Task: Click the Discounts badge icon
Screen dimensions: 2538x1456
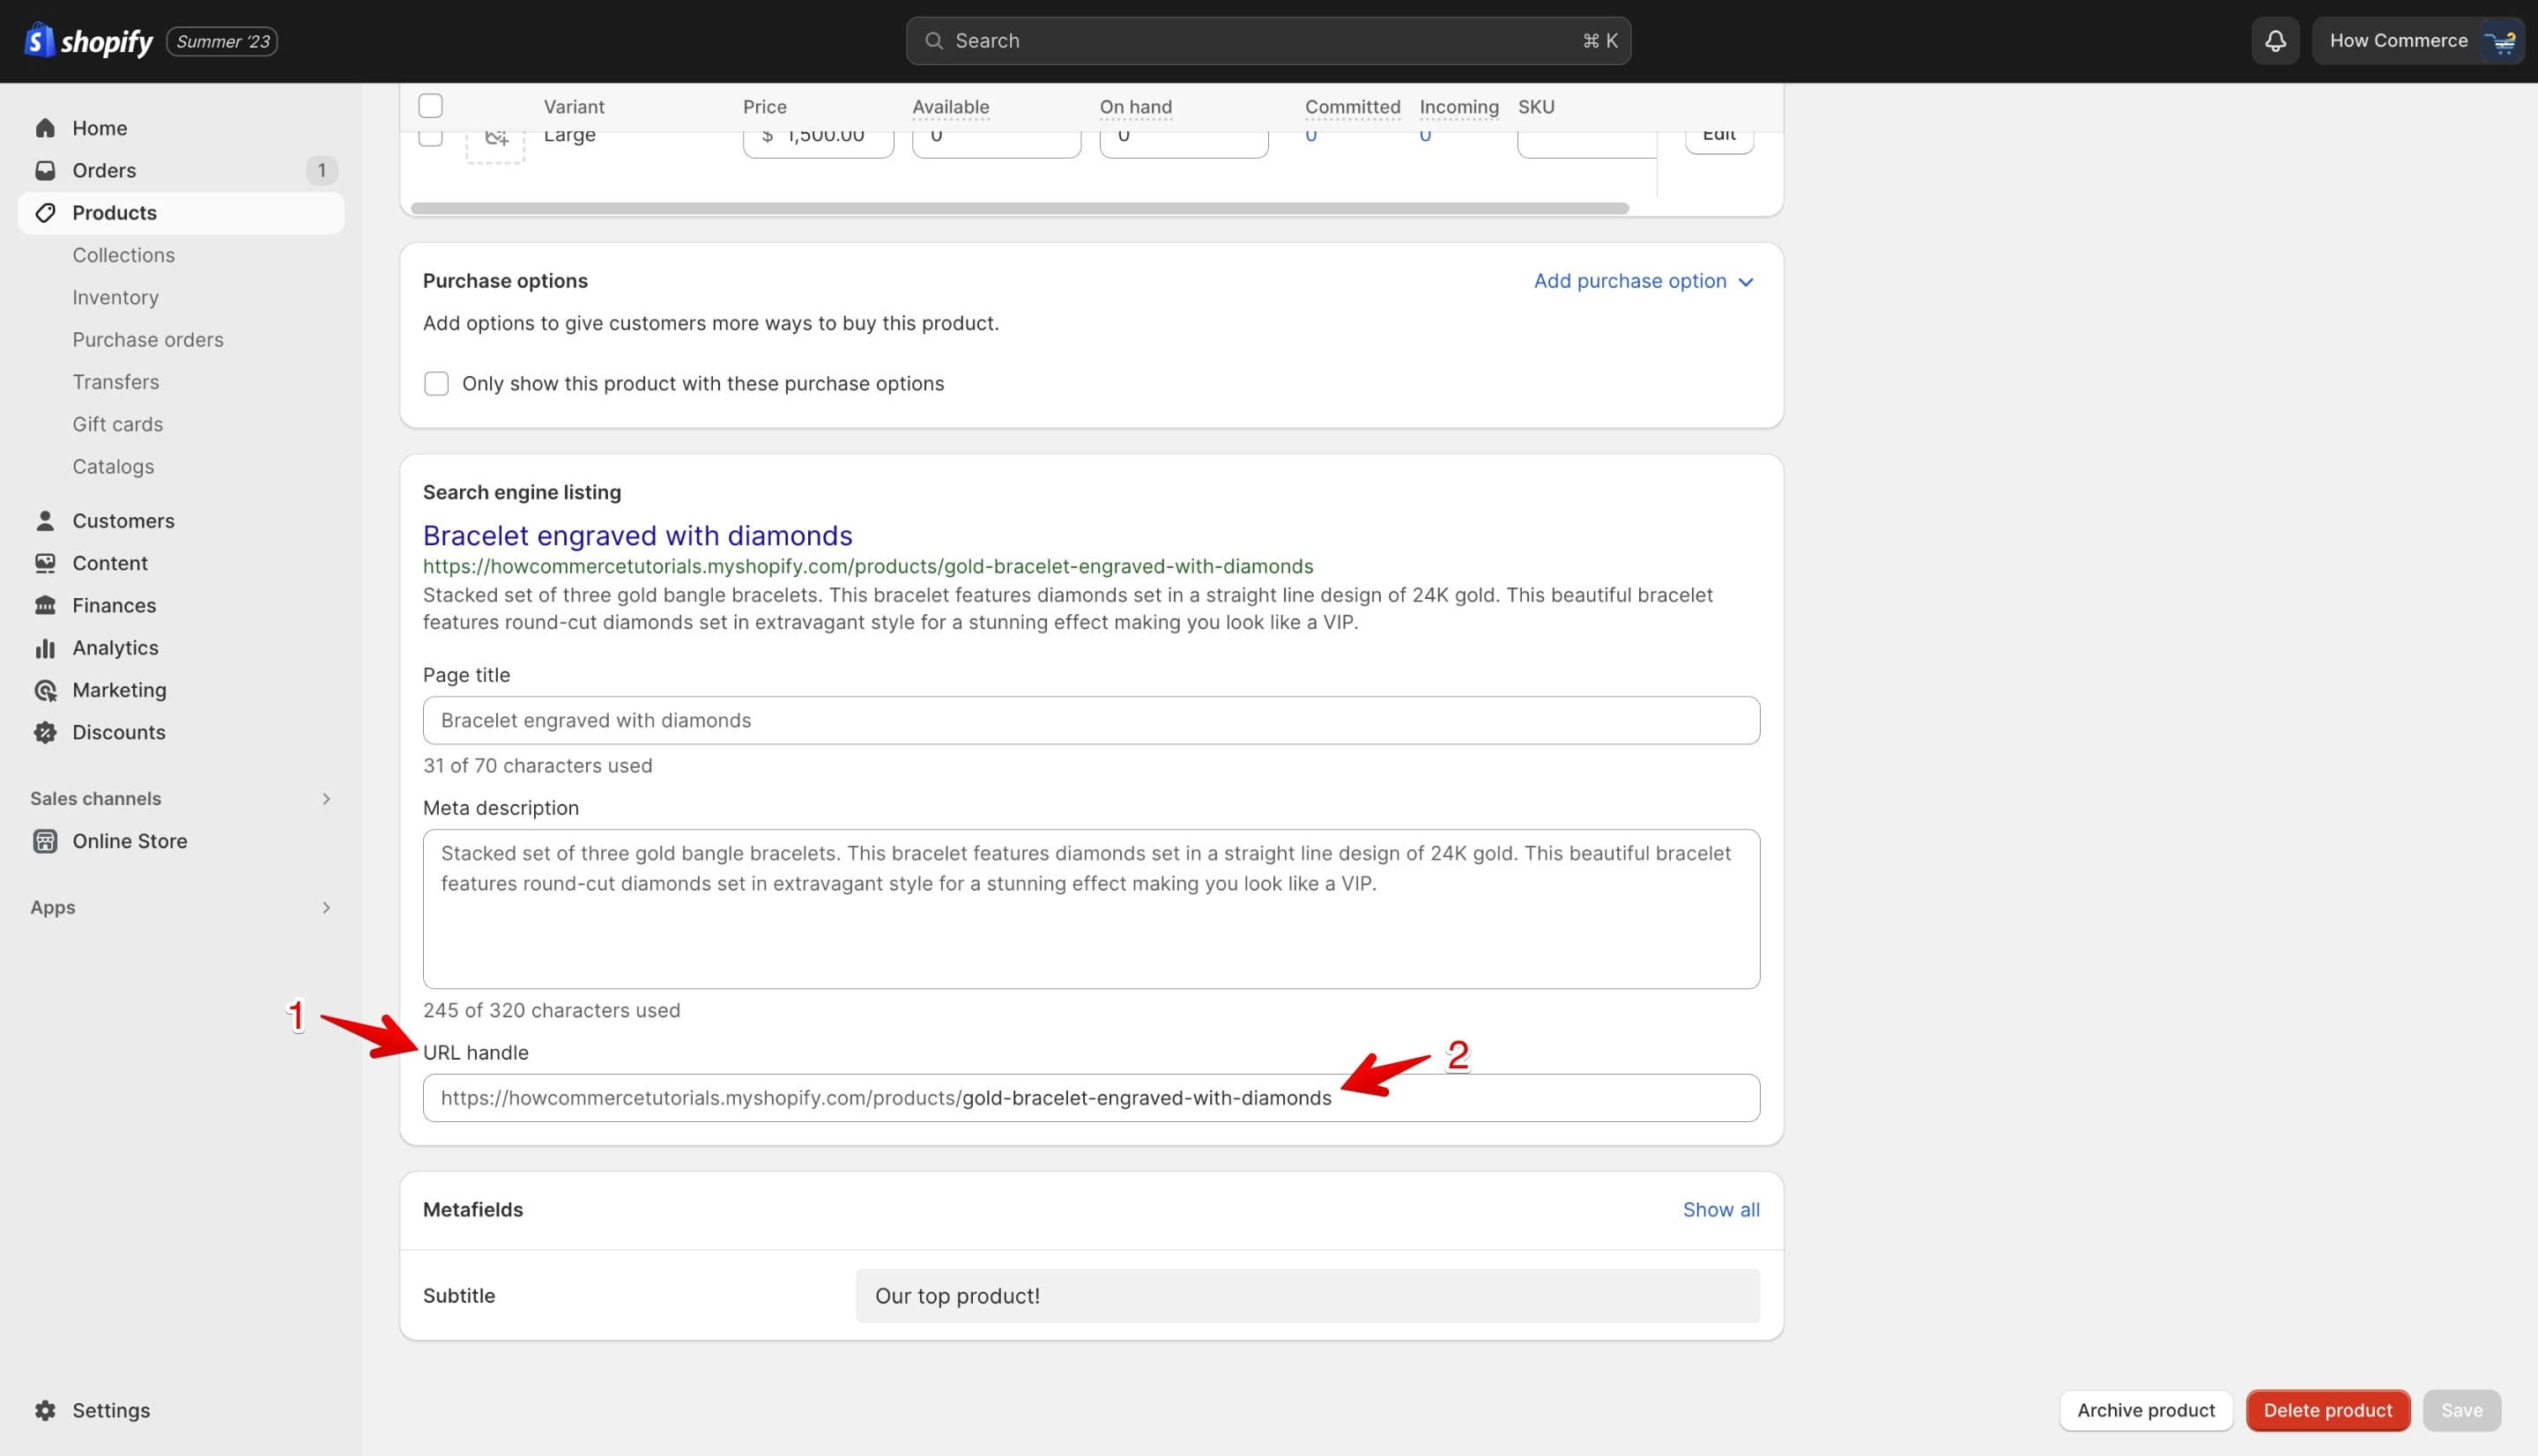Action: [x=45, y=732]
